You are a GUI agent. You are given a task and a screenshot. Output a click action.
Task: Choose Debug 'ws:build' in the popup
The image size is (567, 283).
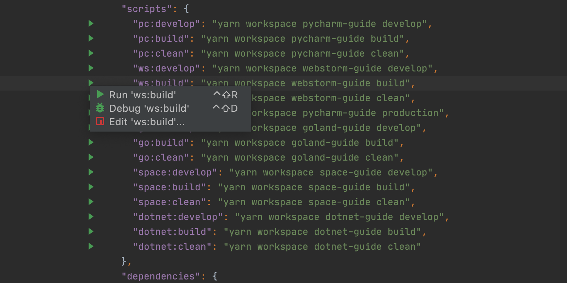click(149, 108)
